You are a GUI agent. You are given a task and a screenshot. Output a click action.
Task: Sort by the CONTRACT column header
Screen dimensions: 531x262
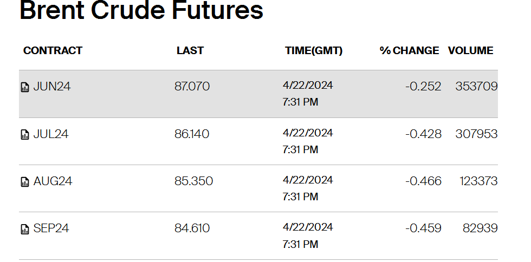[x=53, y=50]
